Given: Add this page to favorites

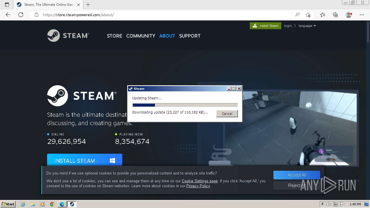Looking at the screenshot, I should pos(308,15).
